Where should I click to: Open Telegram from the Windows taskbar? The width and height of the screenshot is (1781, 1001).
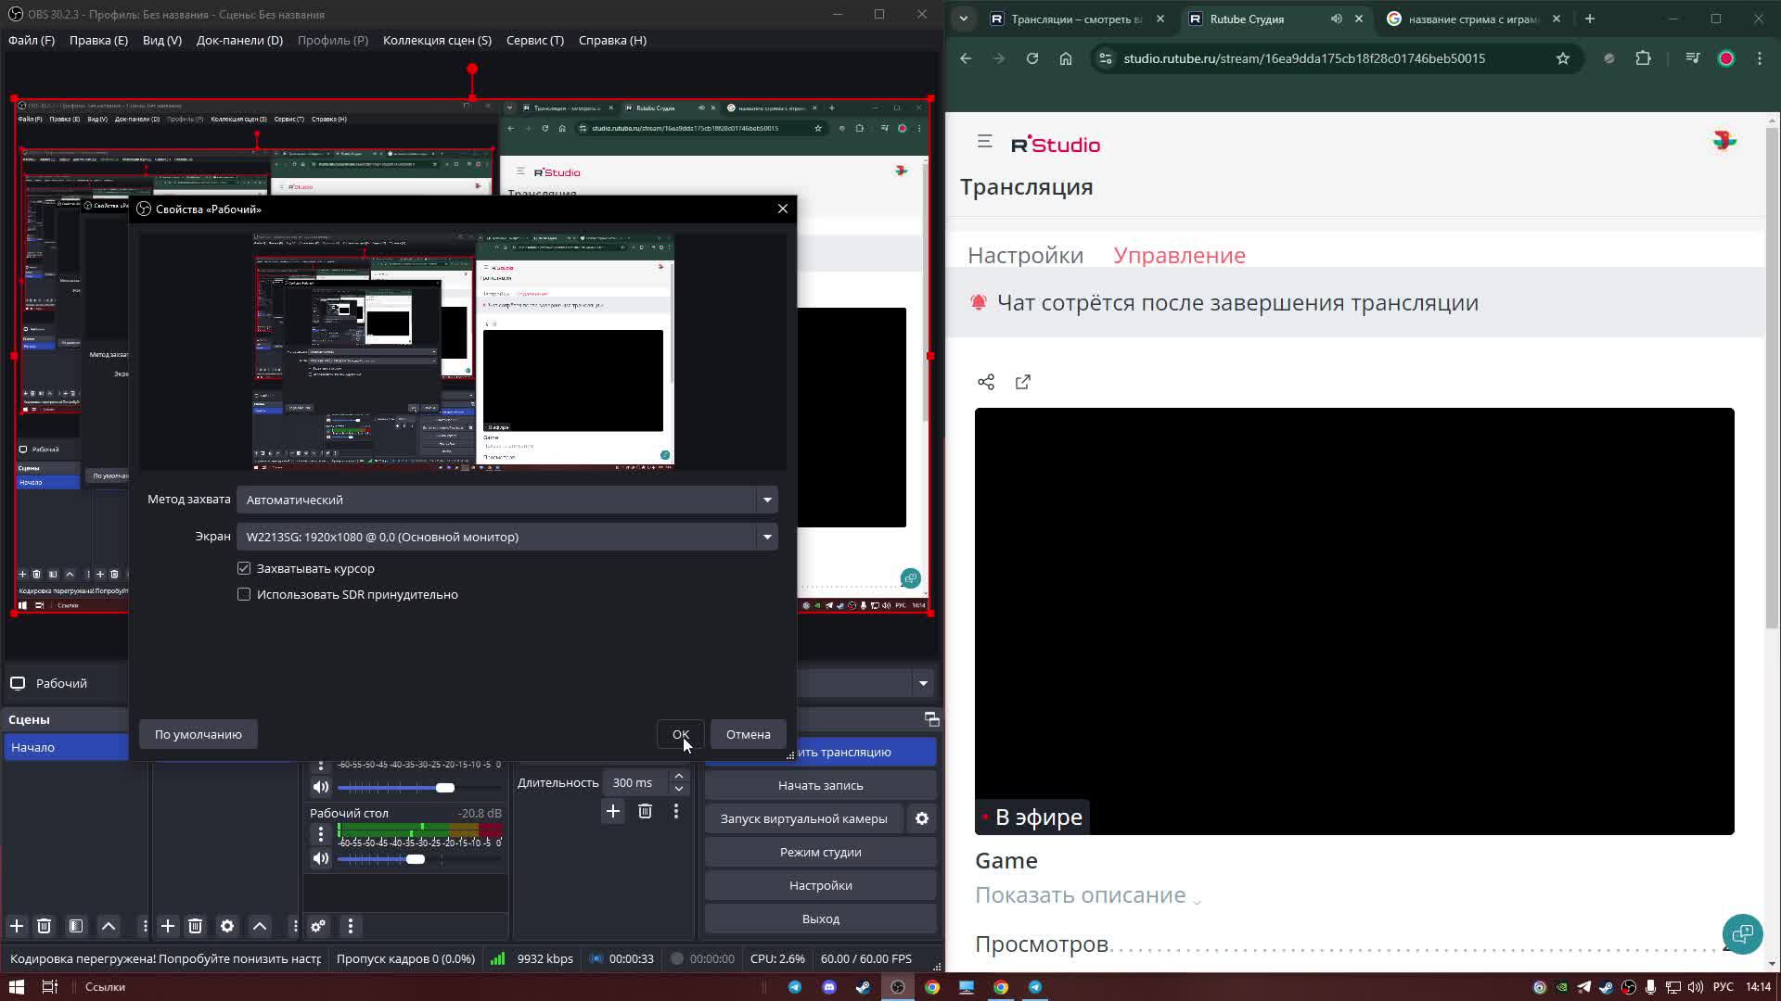[x=795, y=987]
